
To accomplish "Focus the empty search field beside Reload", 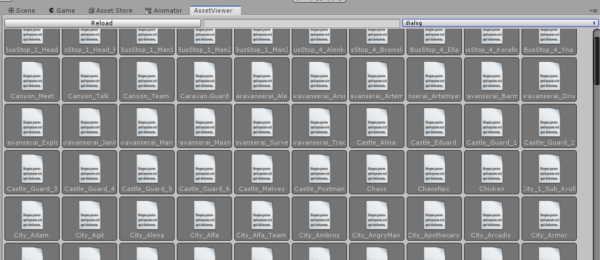I will pos(302,23).
